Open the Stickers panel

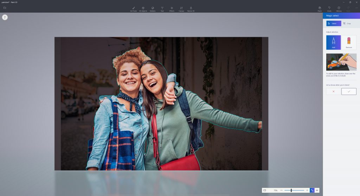click(153, 9)
